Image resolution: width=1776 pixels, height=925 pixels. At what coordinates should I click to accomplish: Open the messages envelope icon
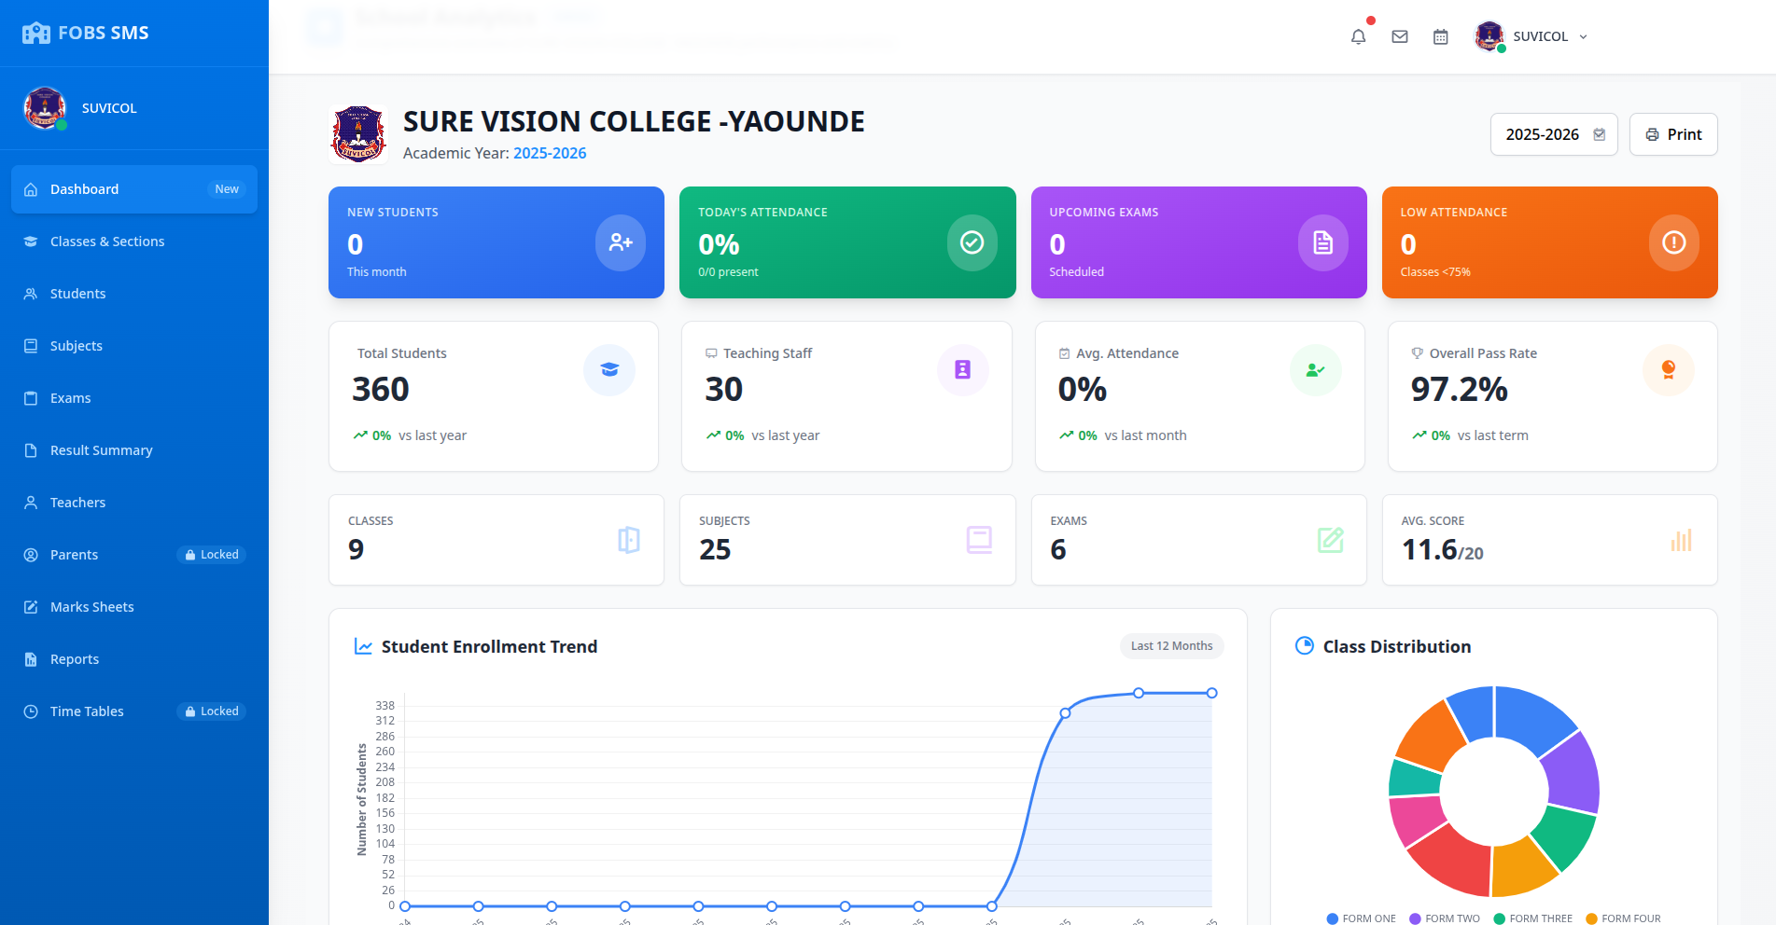pyautogui.click(x=1399, y=36)
